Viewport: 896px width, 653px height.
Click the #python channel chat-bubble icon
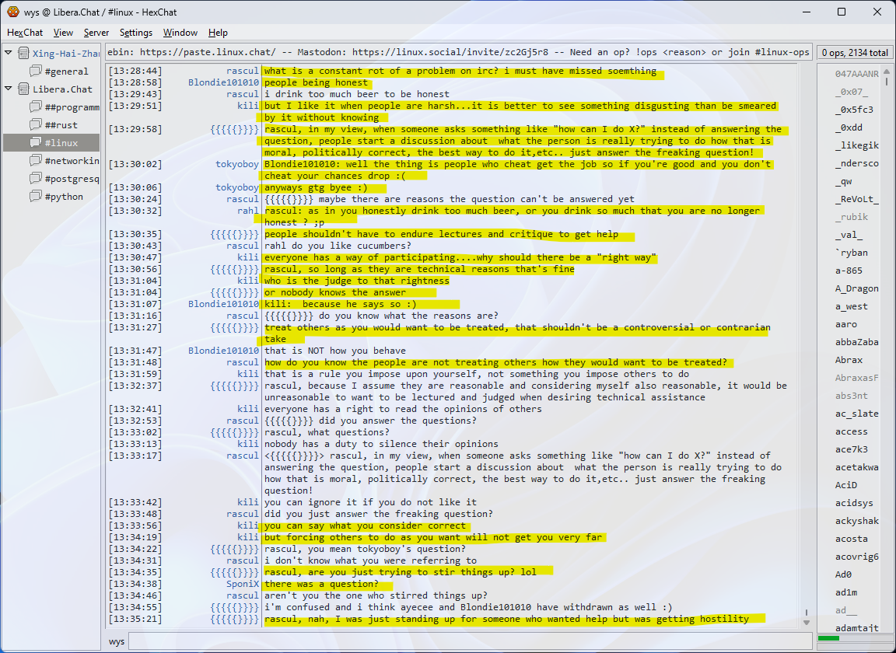pos(36,197)
